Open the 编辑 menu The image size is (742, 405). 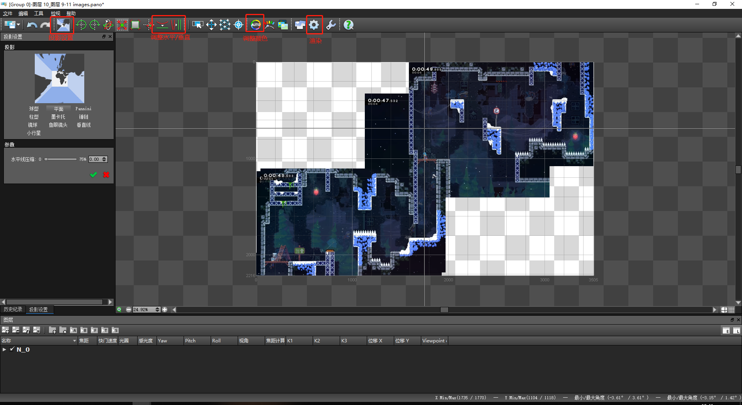pos(23,14)
